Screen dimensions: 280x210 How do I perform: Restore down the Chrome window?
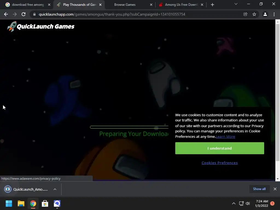click(261, 4)
